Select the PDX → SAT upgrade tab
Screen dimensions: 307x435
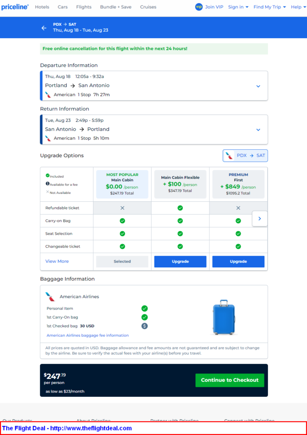click(245, 156)
